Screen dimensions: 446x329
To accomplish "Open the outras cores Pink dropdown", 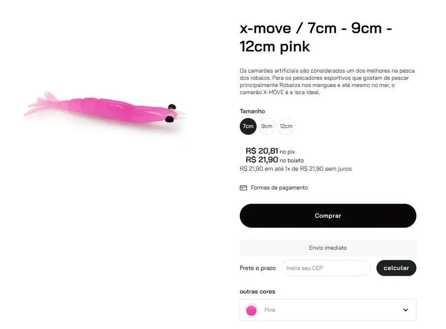I will [328, 310].
